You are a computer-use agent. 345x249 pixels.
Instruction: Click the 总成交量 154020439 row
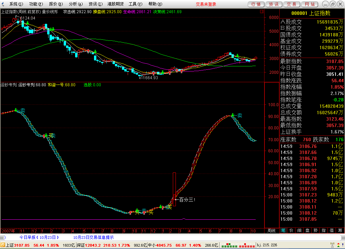(312, 106)
